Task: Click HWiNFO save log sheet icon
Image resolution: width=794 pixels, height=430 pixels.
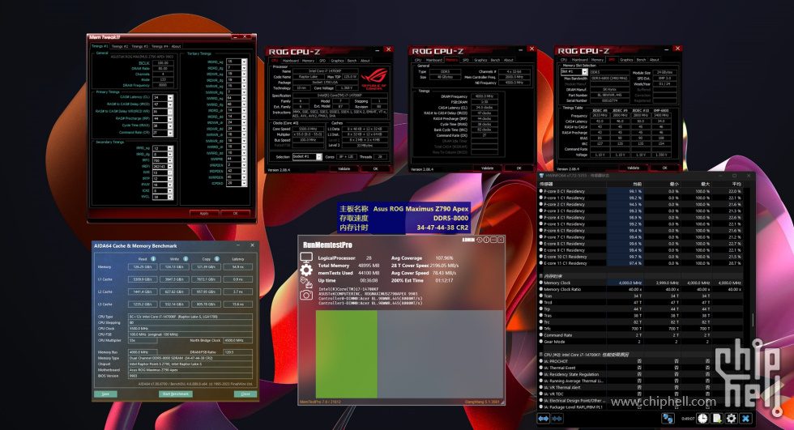Action: (717, 419)
